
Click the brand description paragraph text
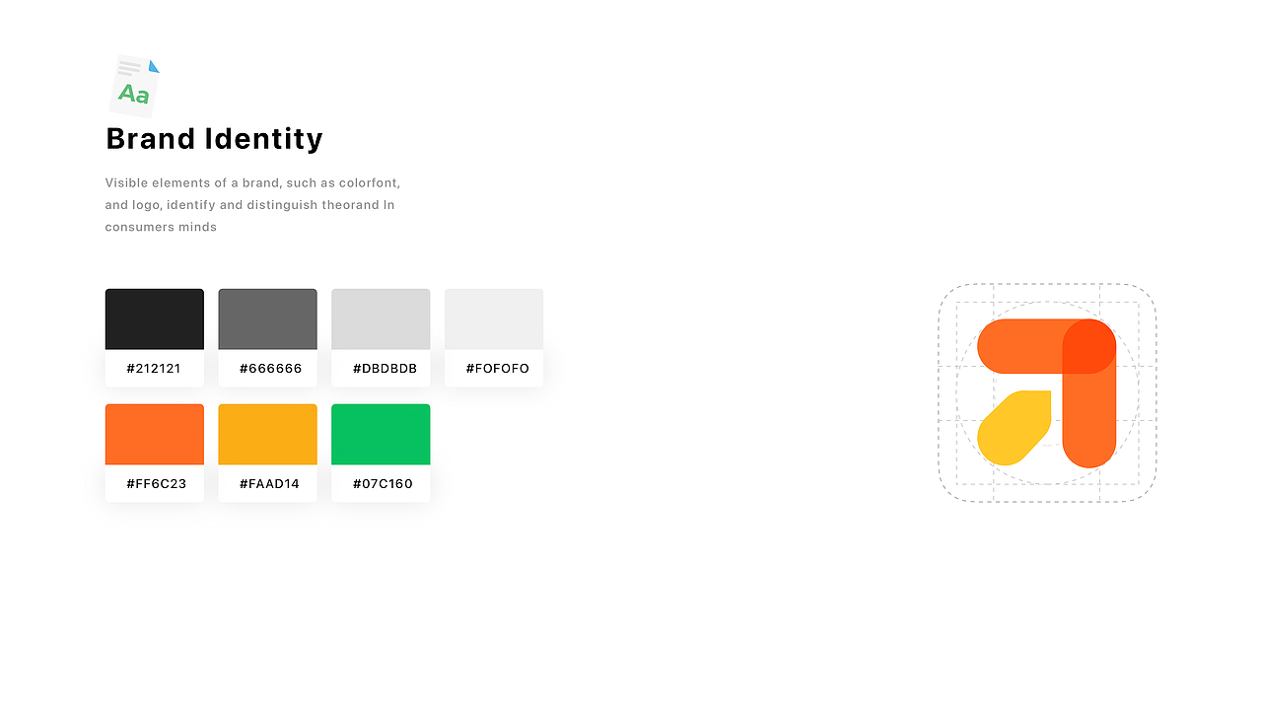click(x=252, y=205)
